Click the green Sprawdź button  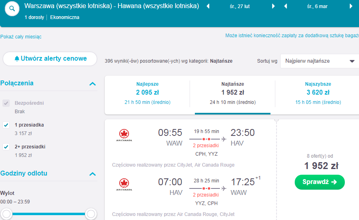[x=320, y=182]
